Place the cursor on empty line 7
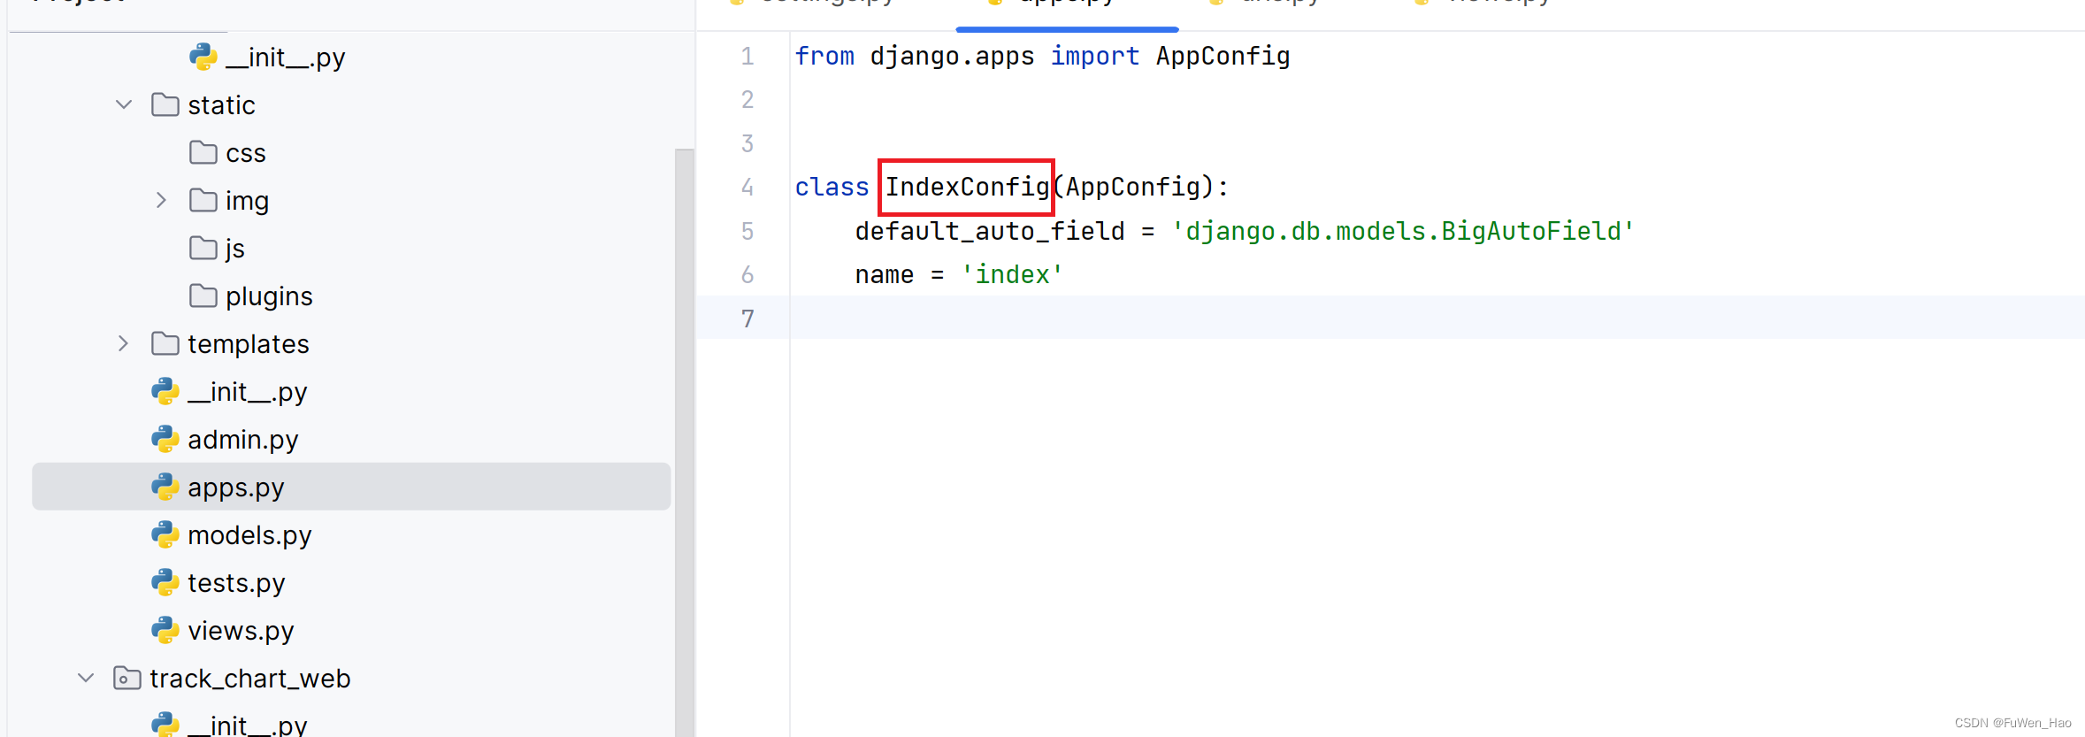 1437,318
